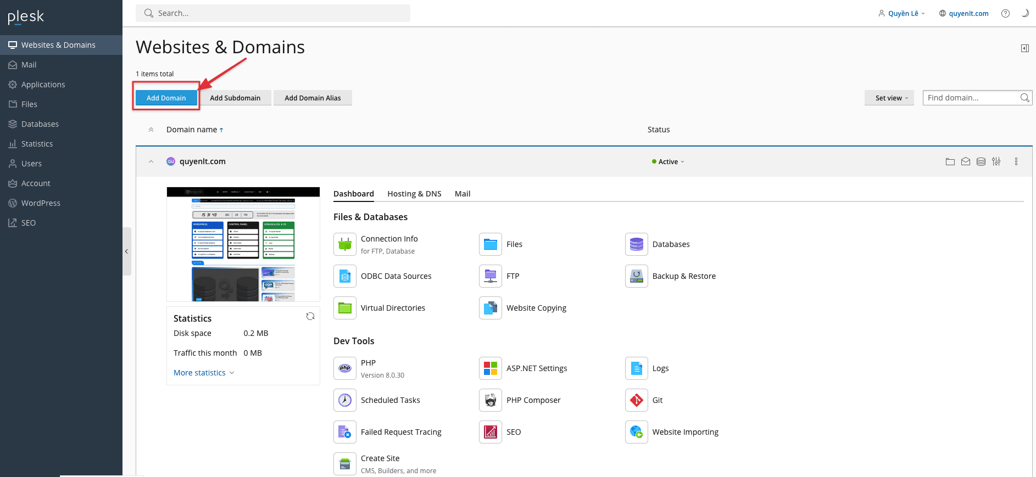Click the Databases icon in dashboard

click(x=636, y=244)
